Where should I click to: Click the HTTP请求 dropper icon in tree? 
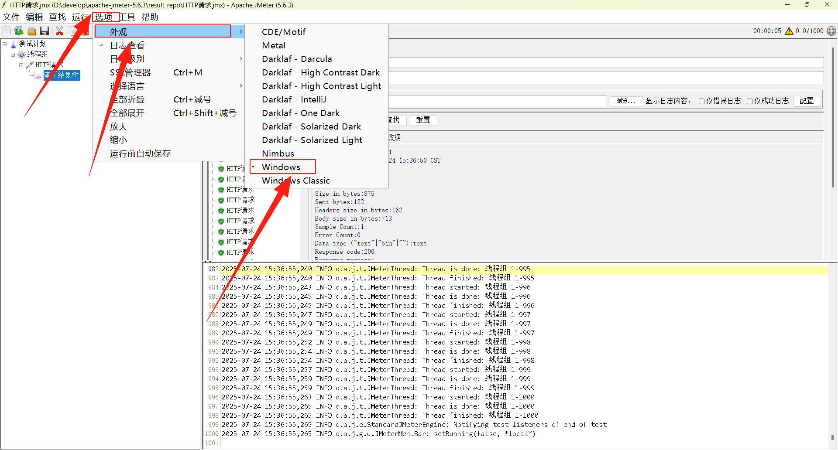[30, 65]
